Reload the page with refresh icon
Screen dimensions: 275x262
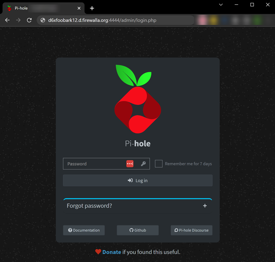point(29,20)
